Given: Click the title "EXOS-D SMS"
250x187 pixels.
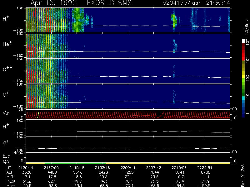Looking at the screenshot, I should [109, 3].
